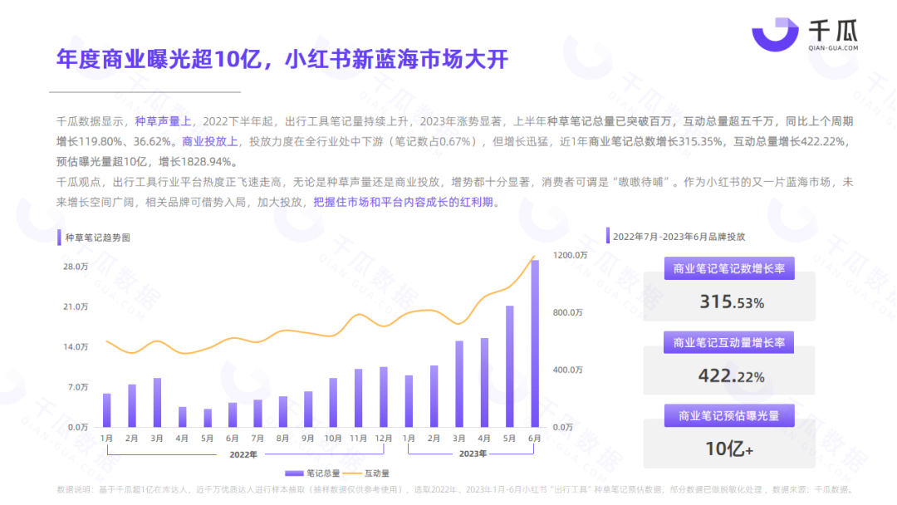Click the 21.0万 left axis label
Image resolution: width=897 pixels, height=505 pixels.
pyautogui.click(x=76, y=306)
